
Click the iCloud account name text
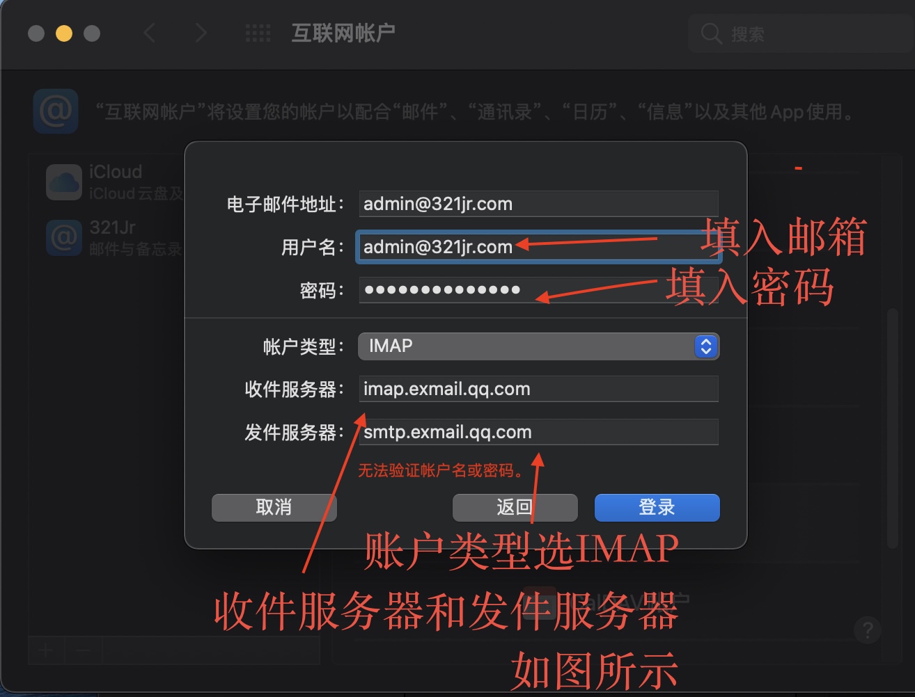tap(116, 172)
